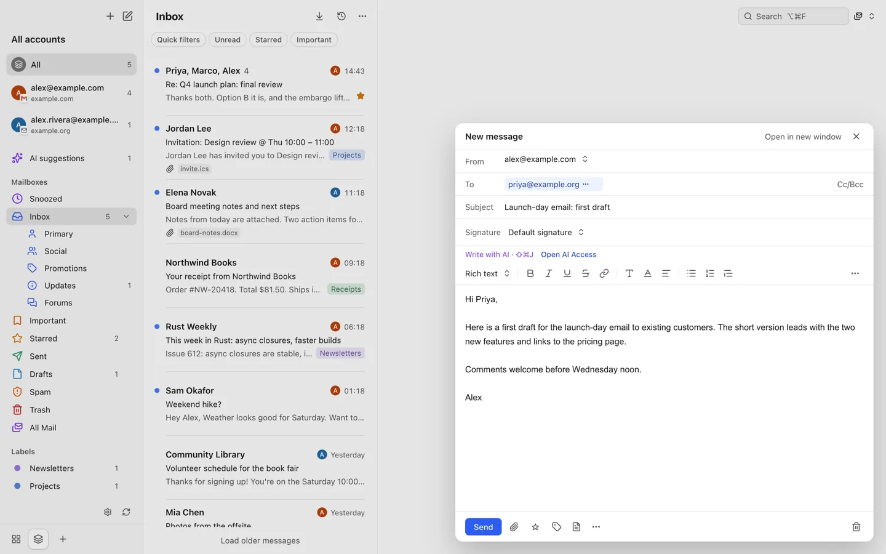Click the sparkle icon beside the paperclip
Screen dimensions: 886x554
[535, 527]
